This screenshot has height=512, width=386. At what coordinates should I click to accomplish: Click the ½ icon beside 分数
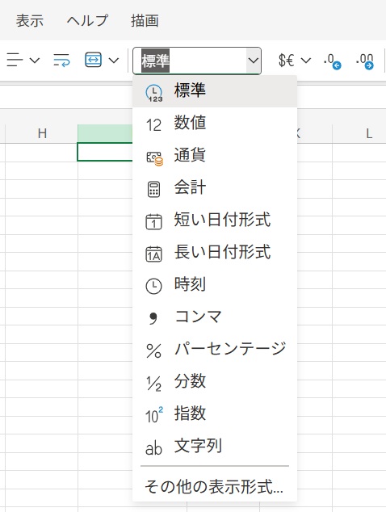pos(153,384)
